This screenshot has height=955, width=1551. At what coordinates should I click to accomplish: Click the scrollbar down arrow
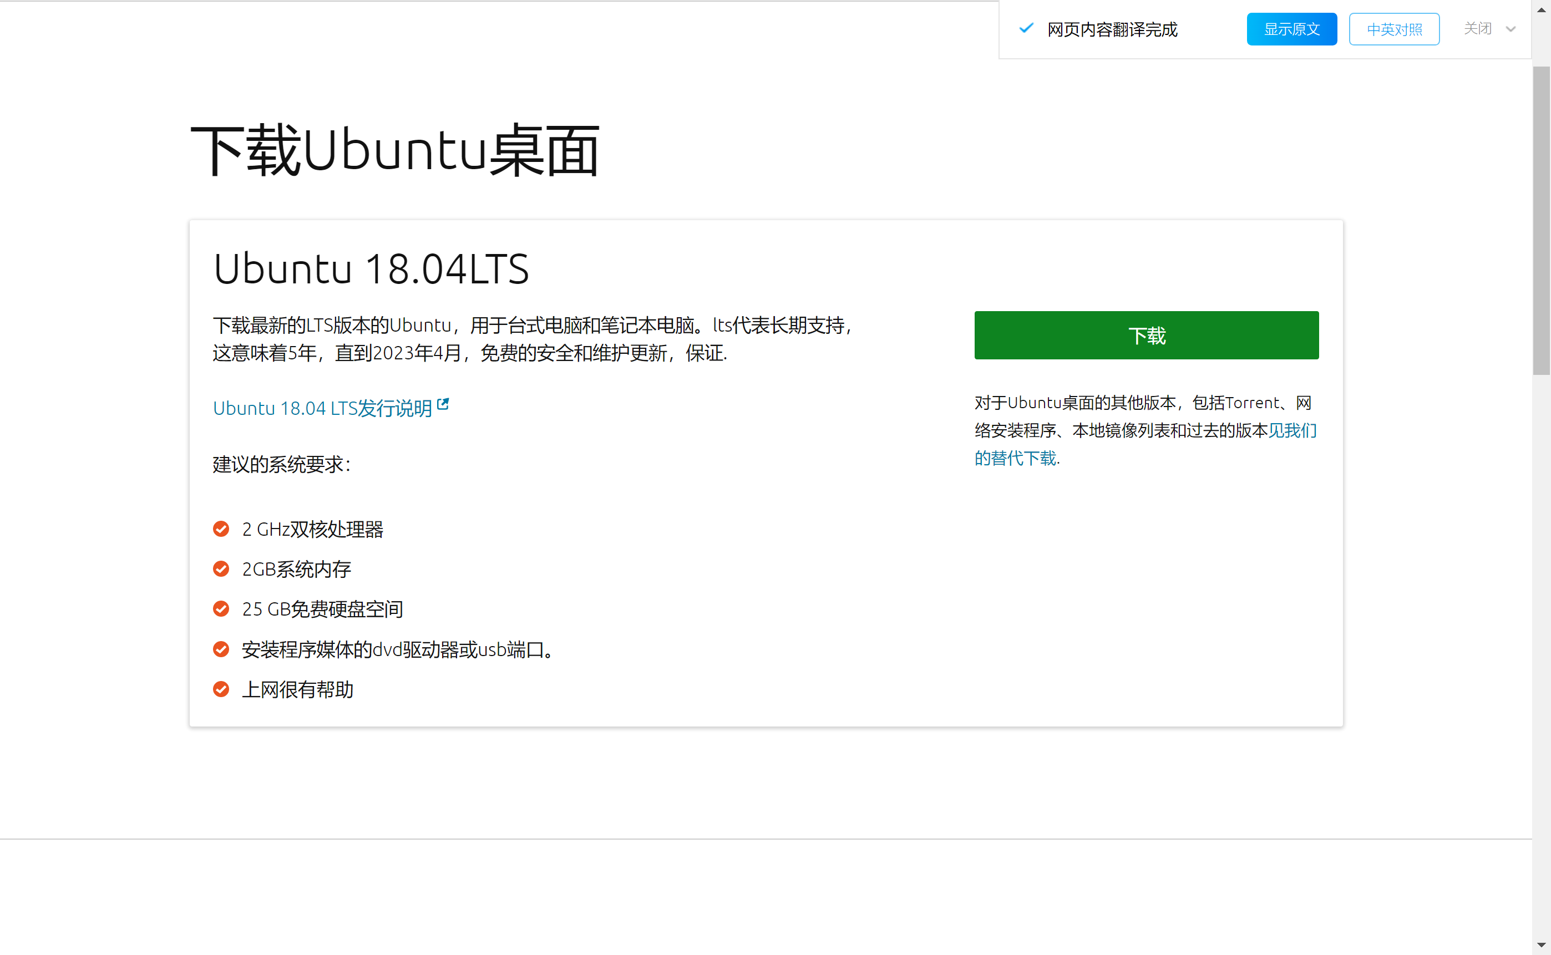tap(1541, 945)
